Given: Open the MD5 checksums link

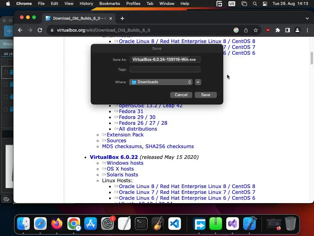Looking at the screenshot, I should [122, 147].
